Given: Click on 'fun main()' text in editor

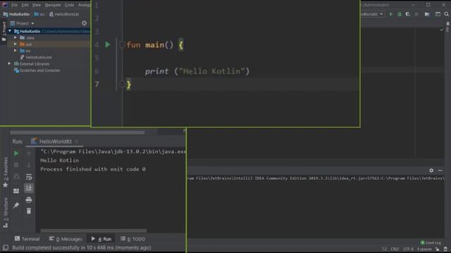Looking at the screenshot, I should tap(150, 45).
